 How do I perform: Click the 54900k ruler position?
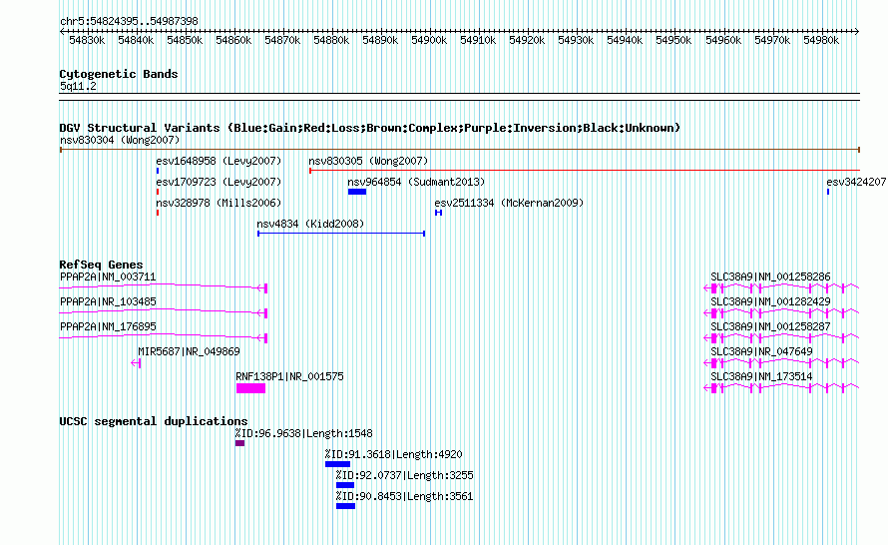click(x=429, y=41)
